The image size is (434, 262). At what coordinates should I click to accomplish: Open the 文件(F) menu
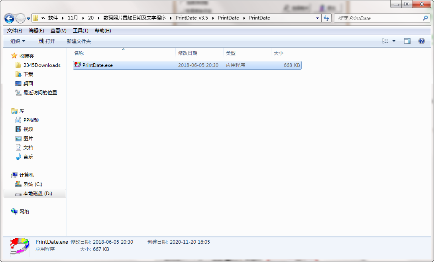pyautogui.click(x=14, y=31)
